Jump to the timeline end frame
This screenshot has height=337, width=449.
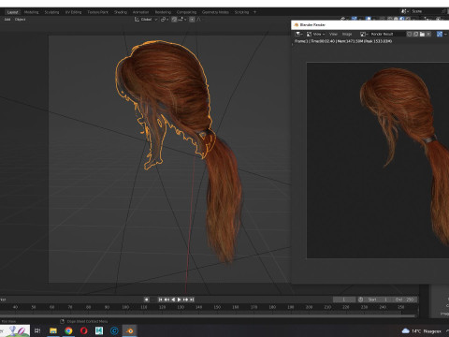pos(192,300)
